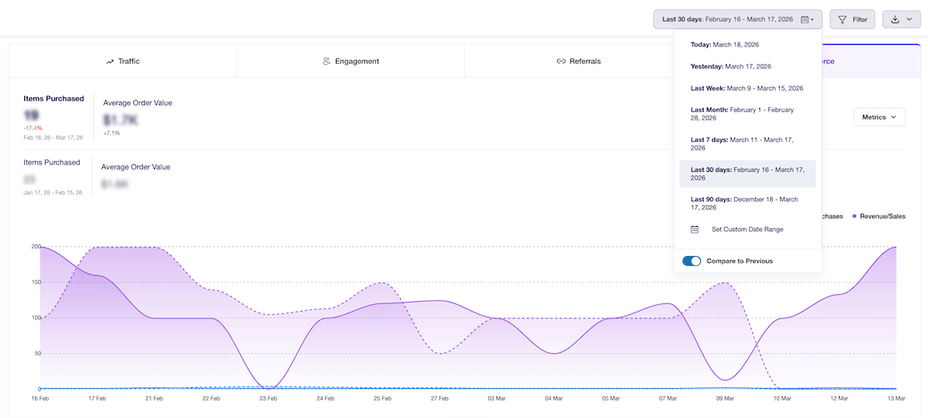Click Revenue/Sales legend dot
928x418 pixels.
click(855, 216)
